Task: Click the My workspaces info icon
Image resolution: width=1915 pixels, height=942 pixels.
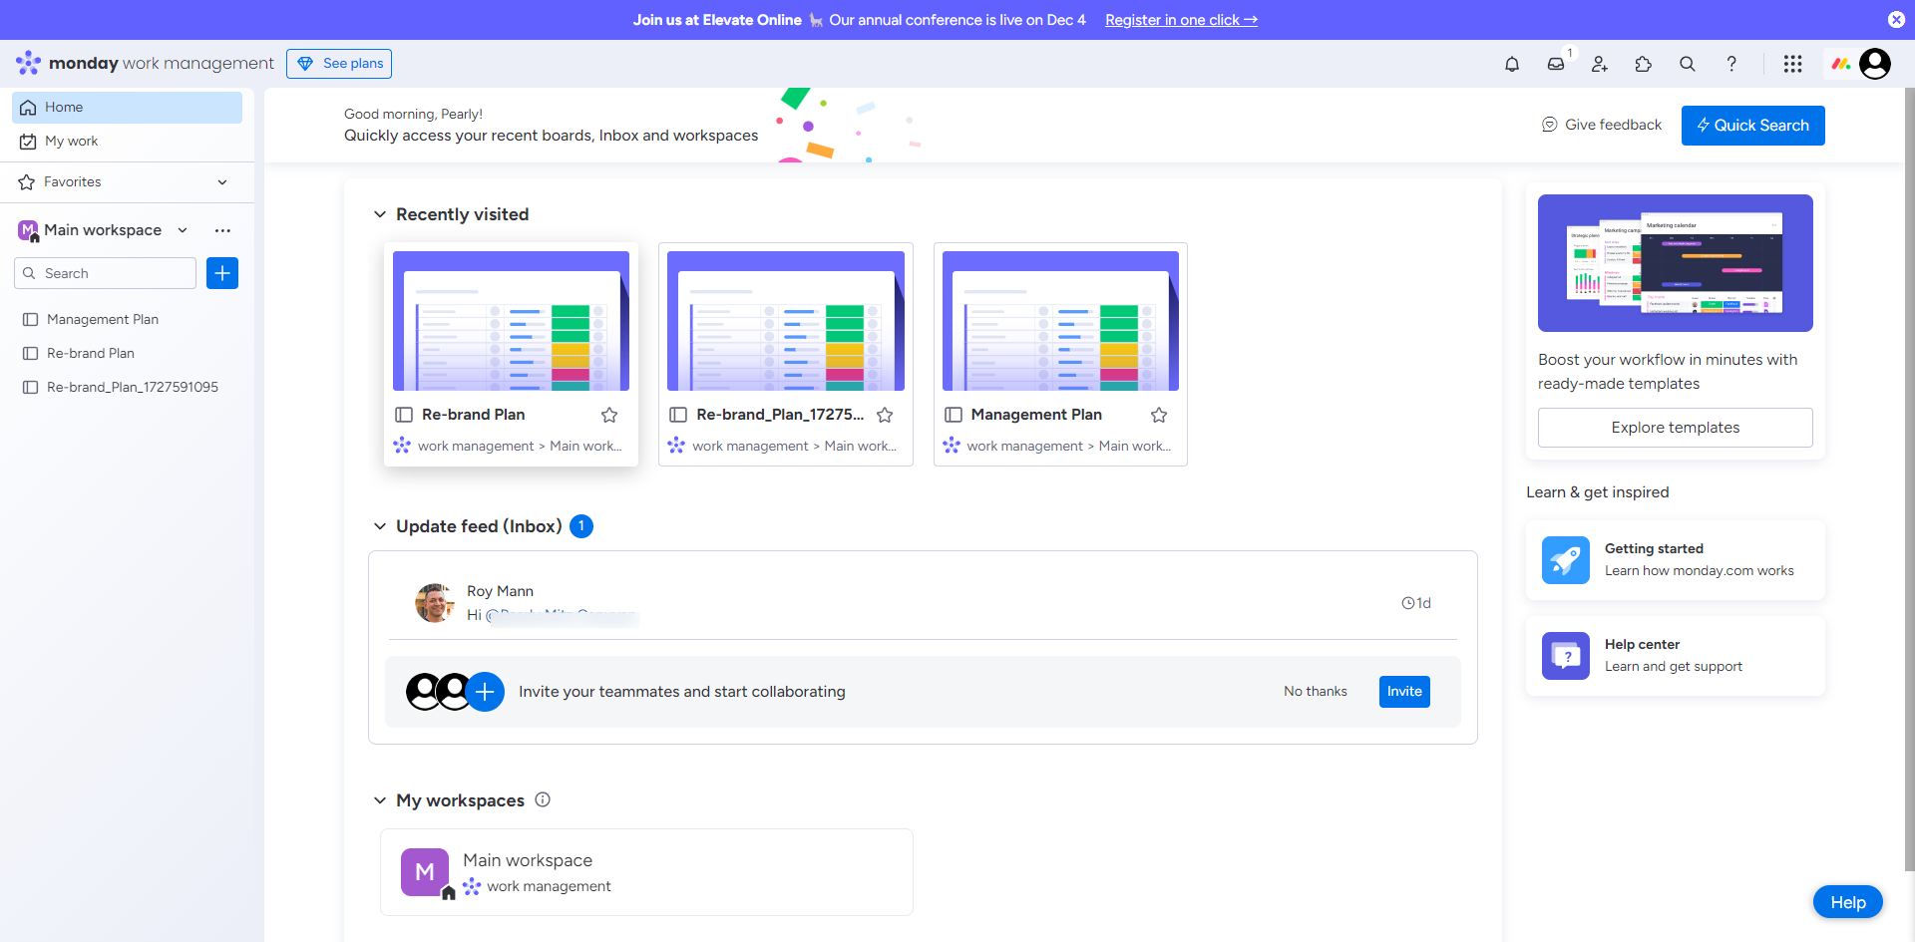Action: pyautogui.click(x=543, y=799)
